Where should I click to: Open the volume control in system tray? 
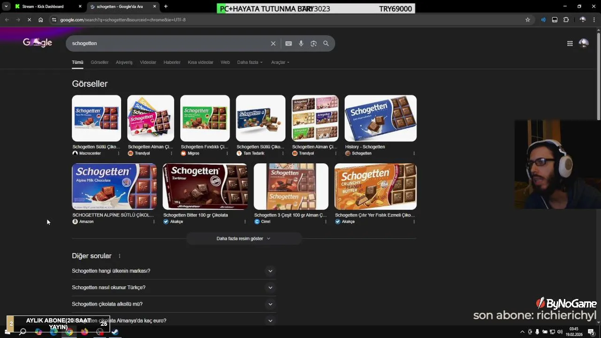click(x=560, y=332)
